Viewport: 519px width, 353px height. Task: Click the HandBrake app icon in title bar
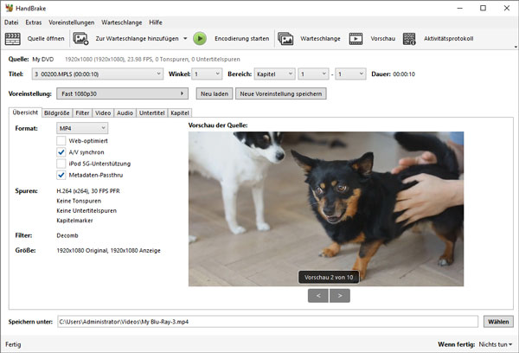pyautogui.click(x=9, y=8)
